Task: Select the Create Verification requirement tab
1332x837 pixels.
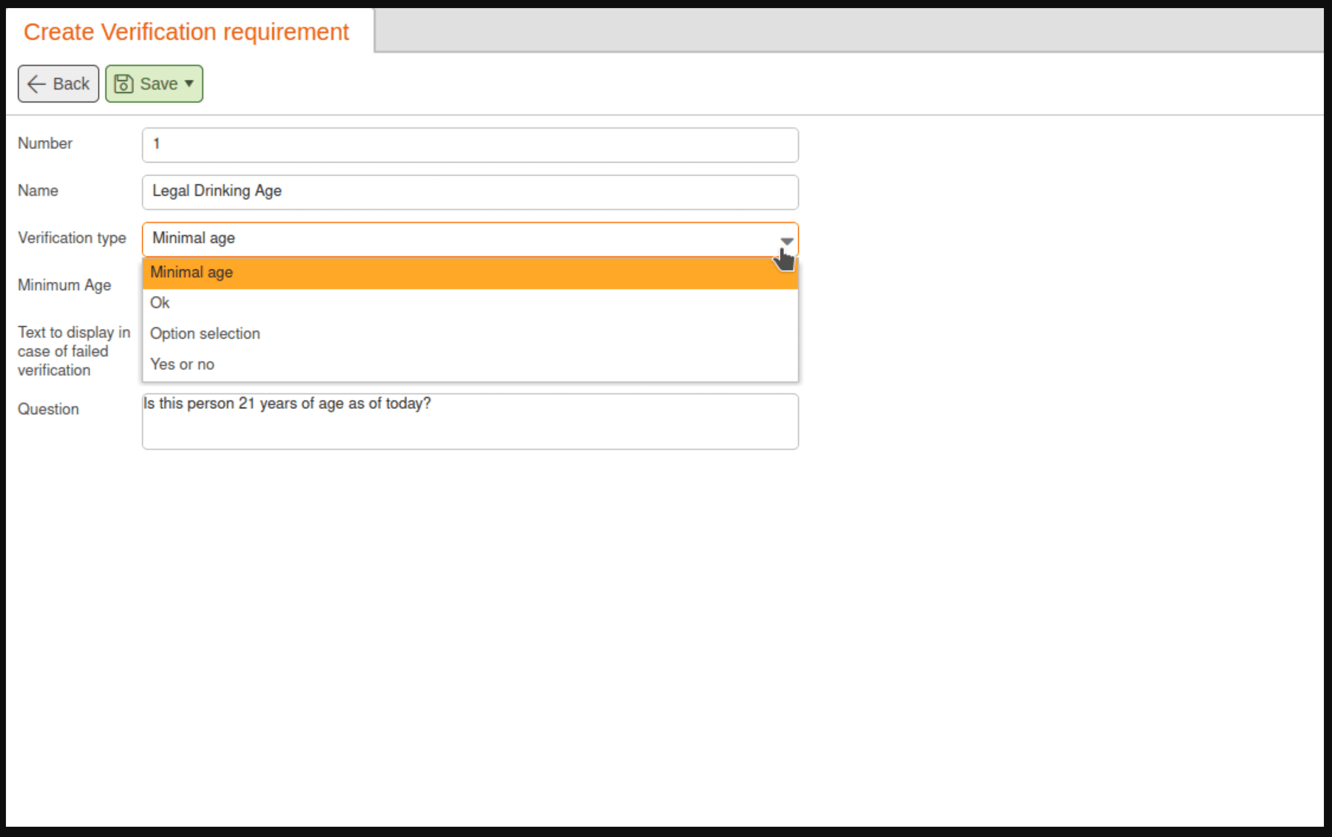Action: click(186, 31)
